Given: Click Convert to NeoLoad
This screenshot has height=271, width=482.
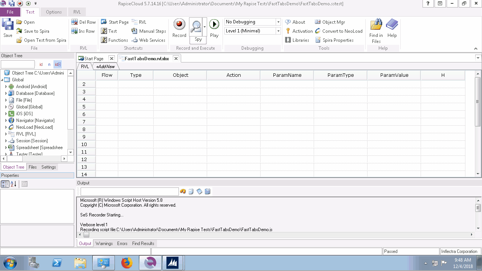Looking at the screenshot, I should [339, 31].
